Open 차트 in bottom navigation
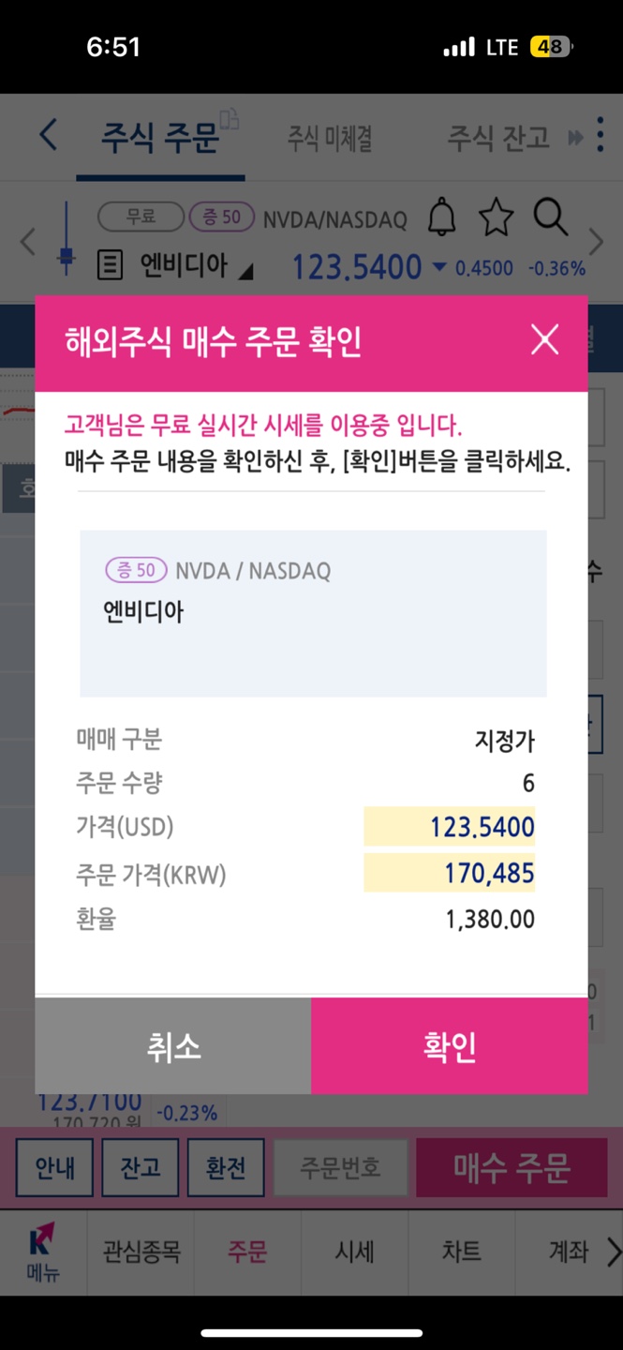The width and height of the screenshot is (623, 1350). coord(461,1252)
